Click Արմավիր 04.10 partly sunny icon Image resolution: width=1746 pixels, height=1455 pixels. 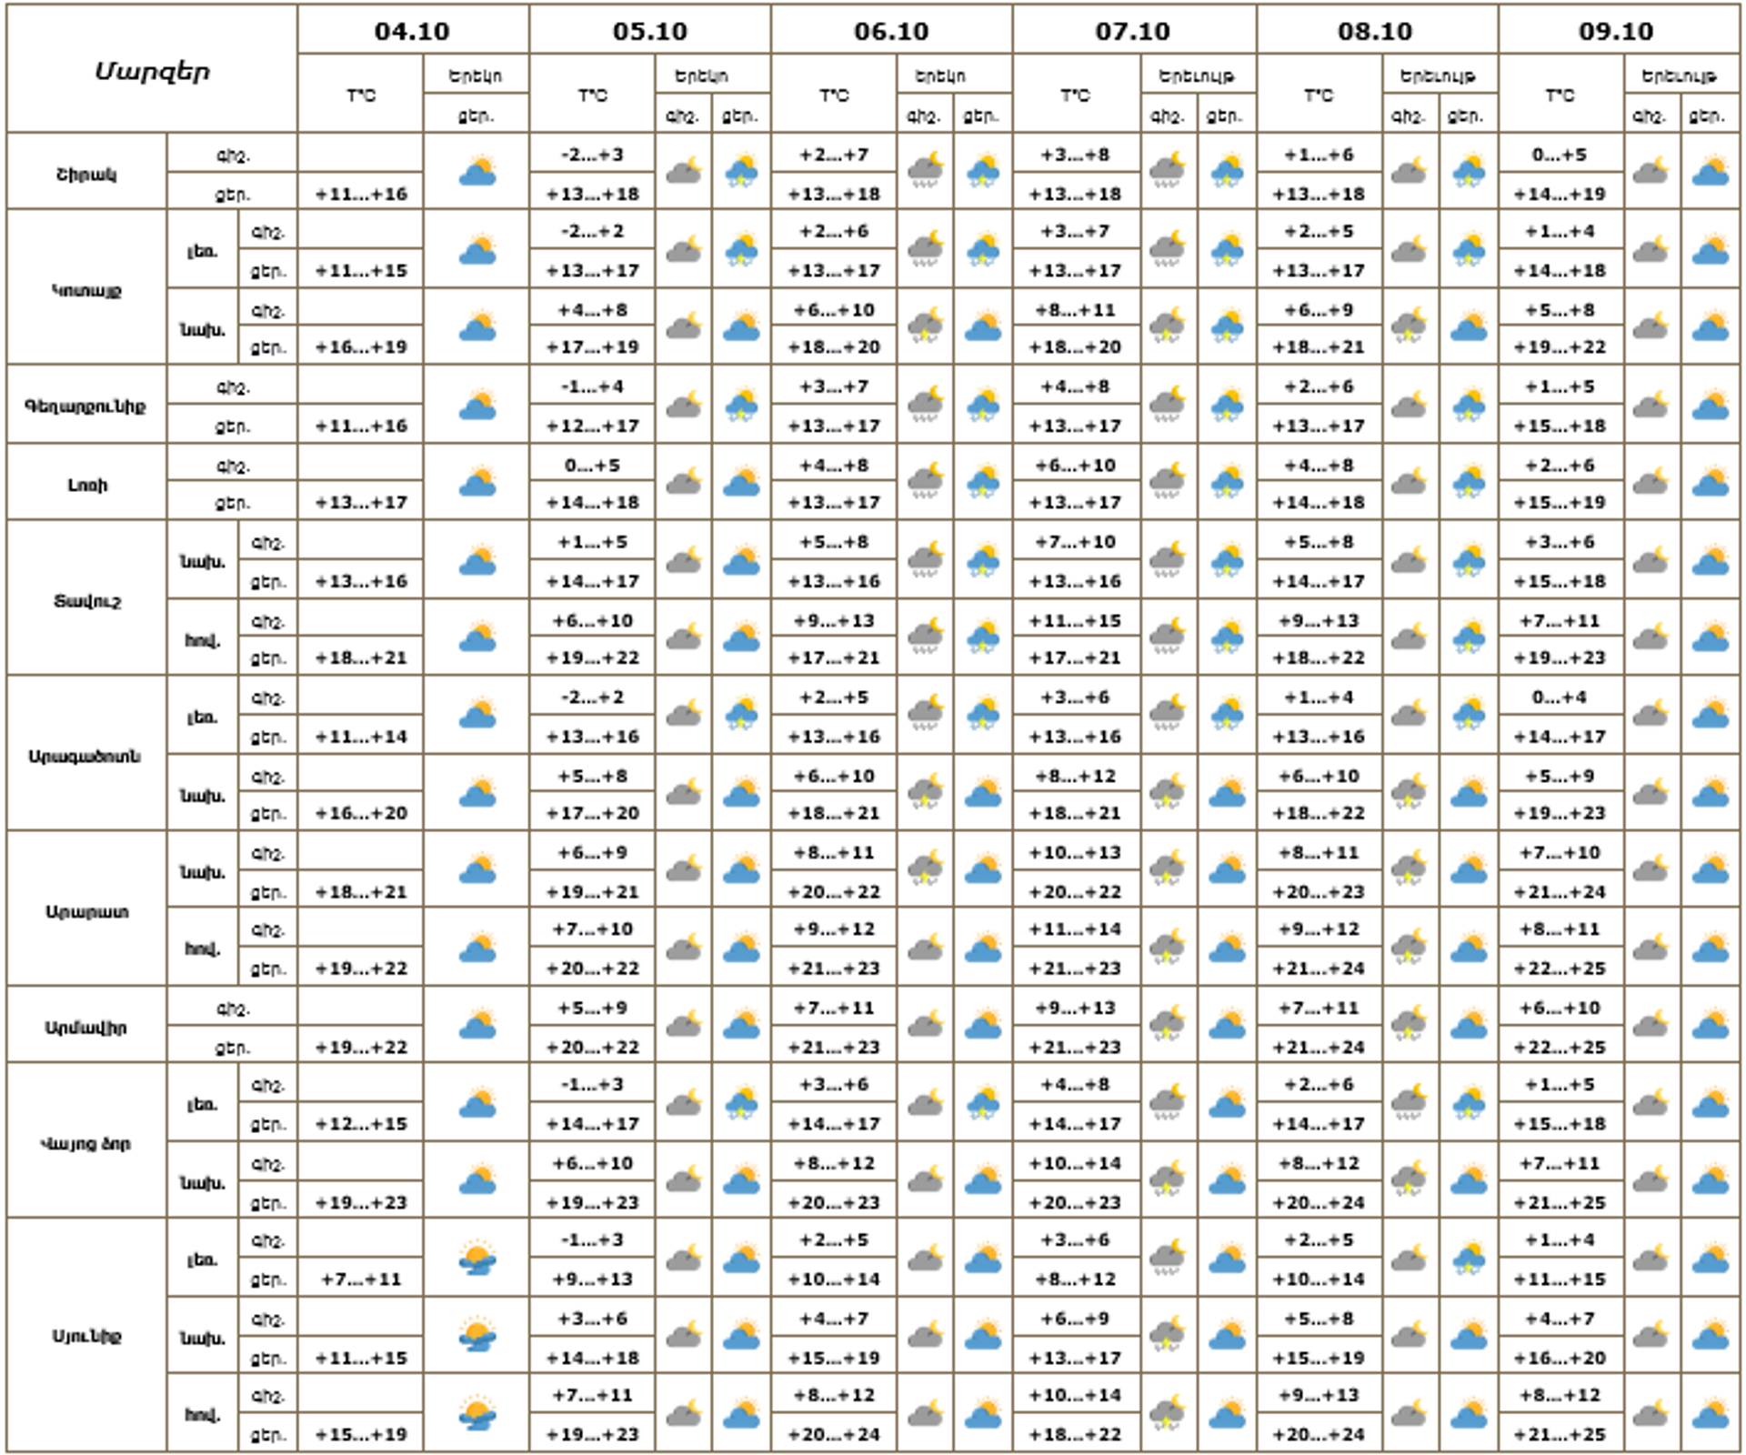point(477,1025)
